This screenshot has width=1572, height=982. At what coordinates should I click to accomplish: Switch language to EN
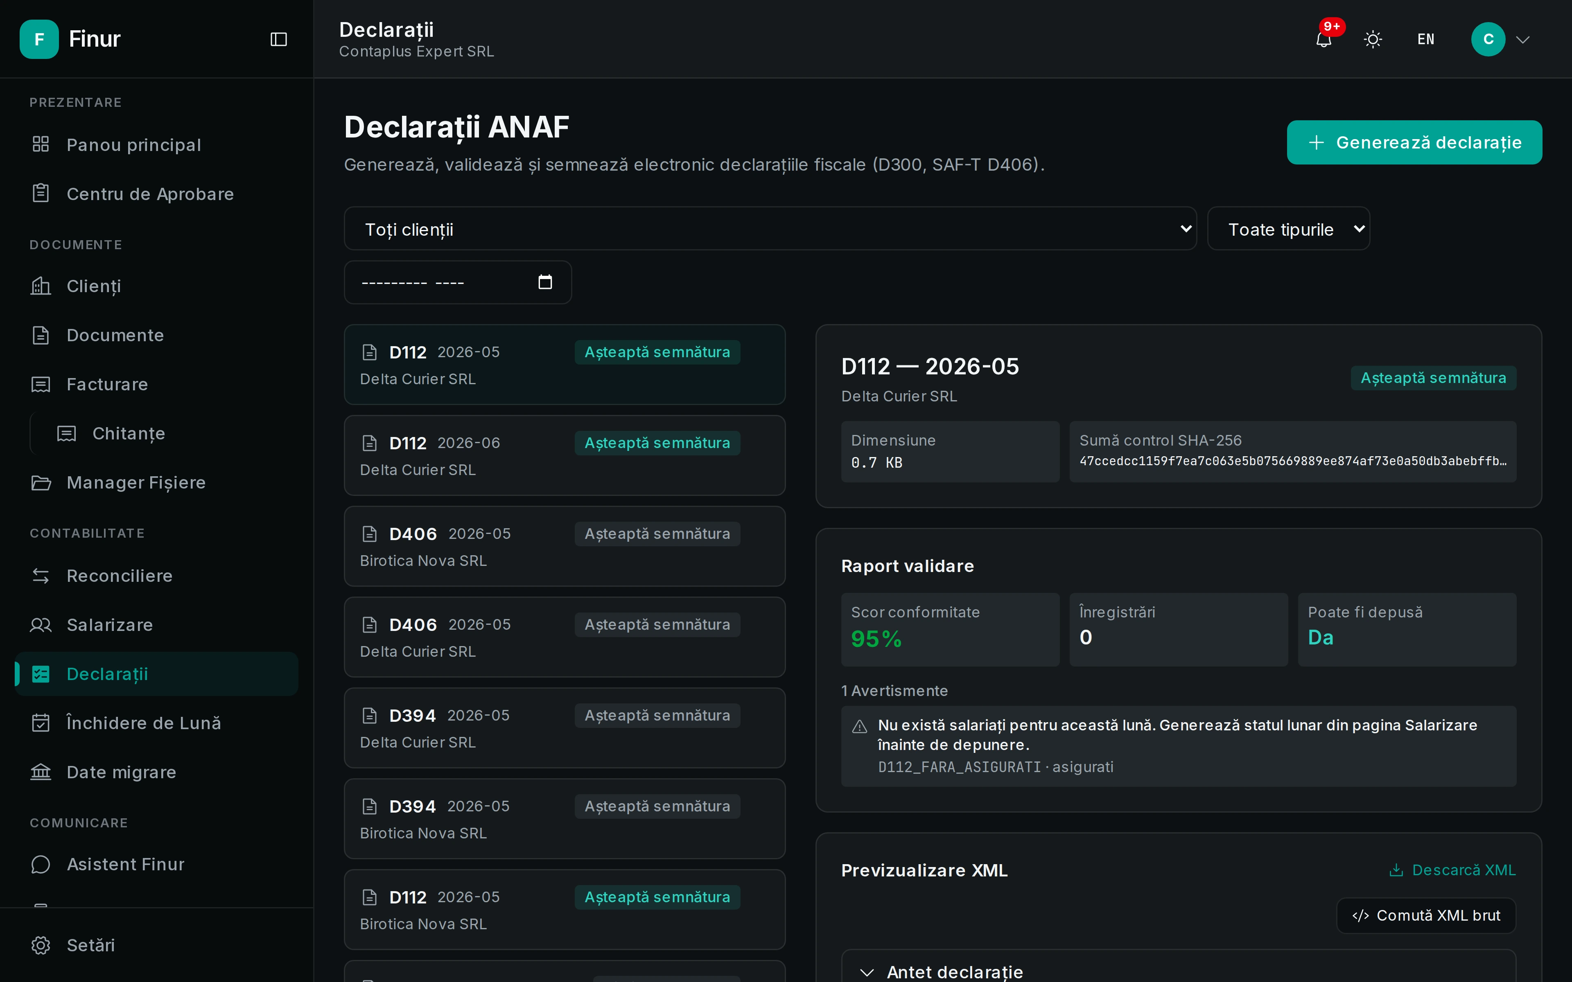pyautogui.click(x=1426, y=40)
